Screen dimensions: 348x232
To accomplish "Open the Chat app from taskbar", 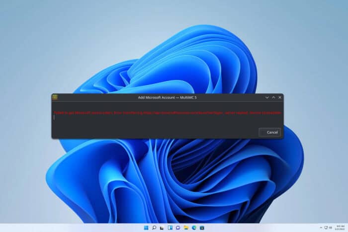I will (x=178, y=228).
